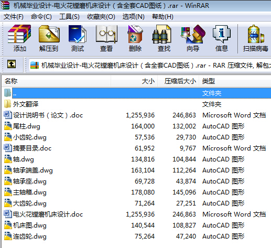Click the archive path address field
Viewport: 271px width, 248px height.
click(x=150, y=66)
